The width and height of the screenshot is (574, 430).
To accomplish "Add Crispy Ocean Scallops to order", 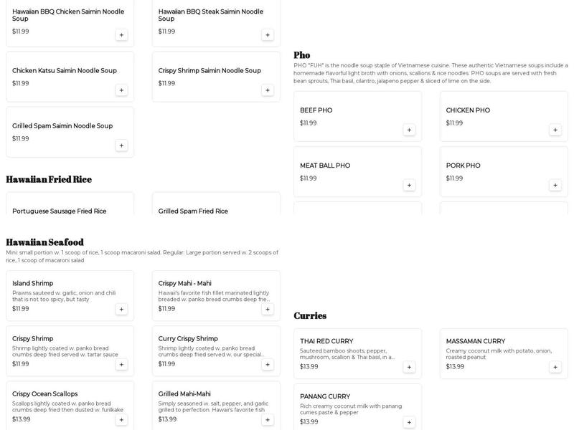I will pos(121,419).
